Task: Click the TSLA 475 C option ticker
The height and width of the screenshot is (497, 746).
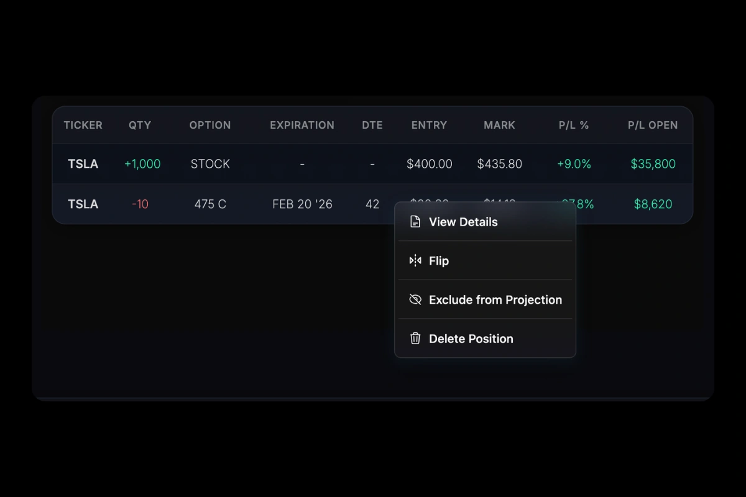Action: pos(83,204)
